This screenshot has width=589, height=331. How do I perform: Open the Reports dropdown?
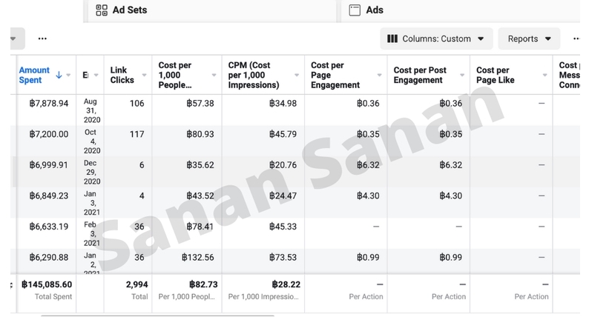coord(547,39)
